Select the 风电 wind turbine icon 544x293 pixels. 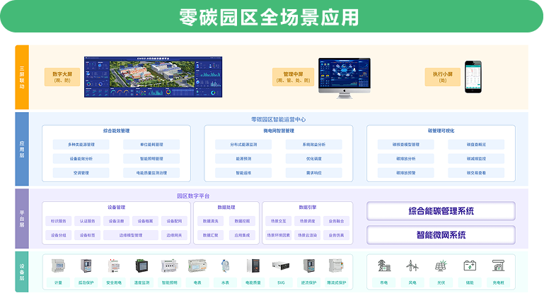pos(412,266)
